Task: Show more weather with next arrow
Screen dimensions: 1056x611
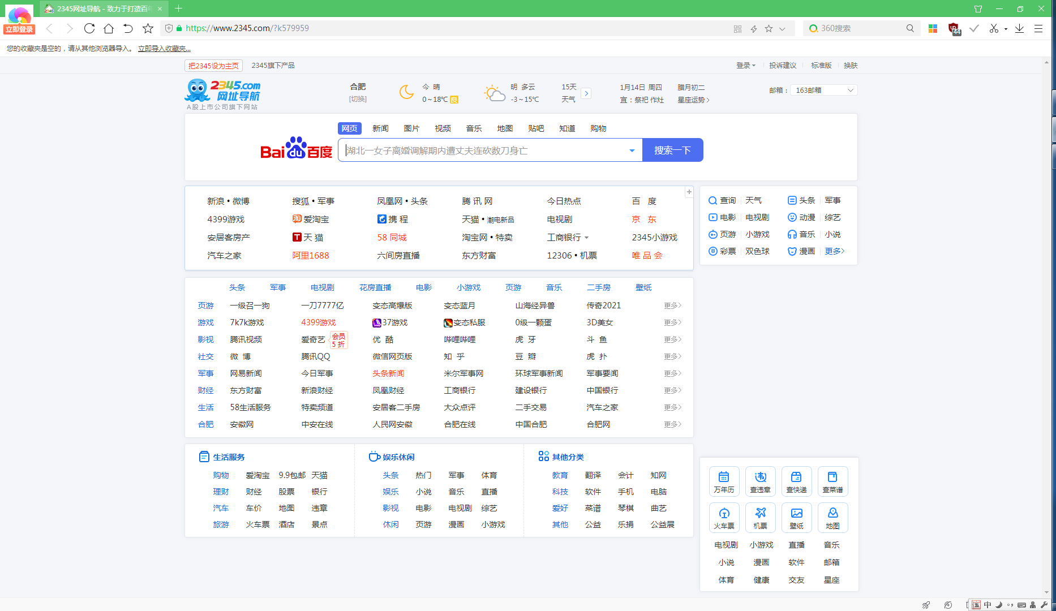Action: point(586,93)
